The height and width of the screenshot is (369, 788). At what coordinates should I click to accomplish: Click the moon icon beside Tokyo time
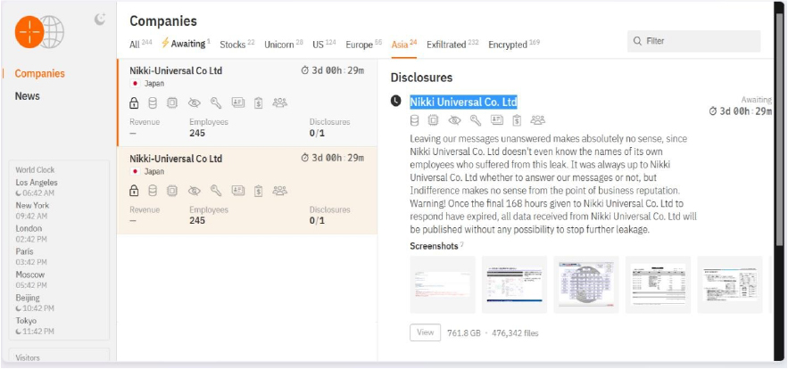pyautogui.click(x=19, y=332)
